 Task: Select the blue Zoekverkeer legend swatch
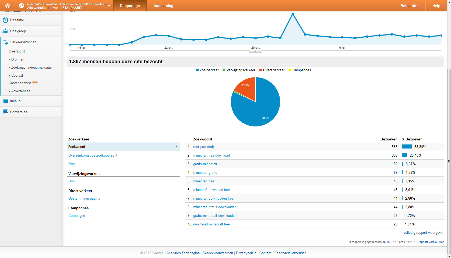197,70
